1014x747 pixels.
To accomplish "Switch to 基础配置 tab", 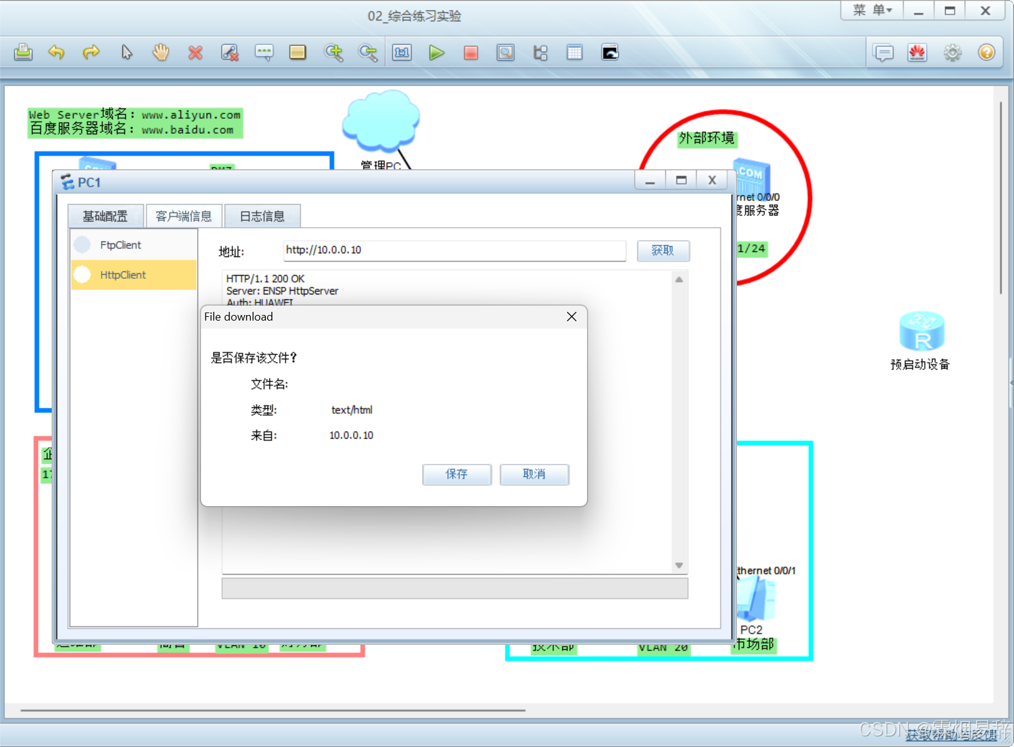I will click(105, 216).
